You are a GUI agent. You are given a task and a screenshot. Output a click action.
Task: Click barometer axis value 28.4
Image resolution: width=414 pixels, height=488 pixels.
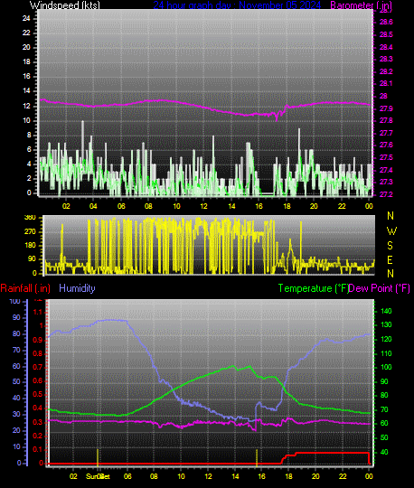386,47
